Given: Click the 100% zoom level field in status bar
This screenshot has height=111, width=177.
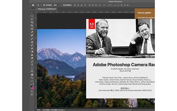Looking at the screenshot, I should coord(38,110).
